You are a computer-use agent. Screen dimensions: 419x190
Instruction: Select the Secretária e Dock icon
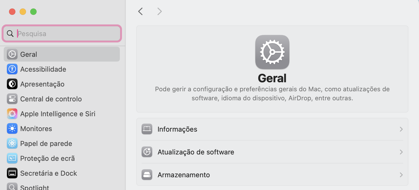(12, 173)
